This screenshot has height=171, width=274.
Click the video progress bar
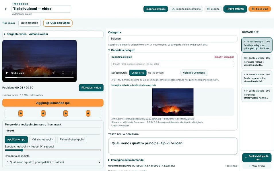click(39, 78)
